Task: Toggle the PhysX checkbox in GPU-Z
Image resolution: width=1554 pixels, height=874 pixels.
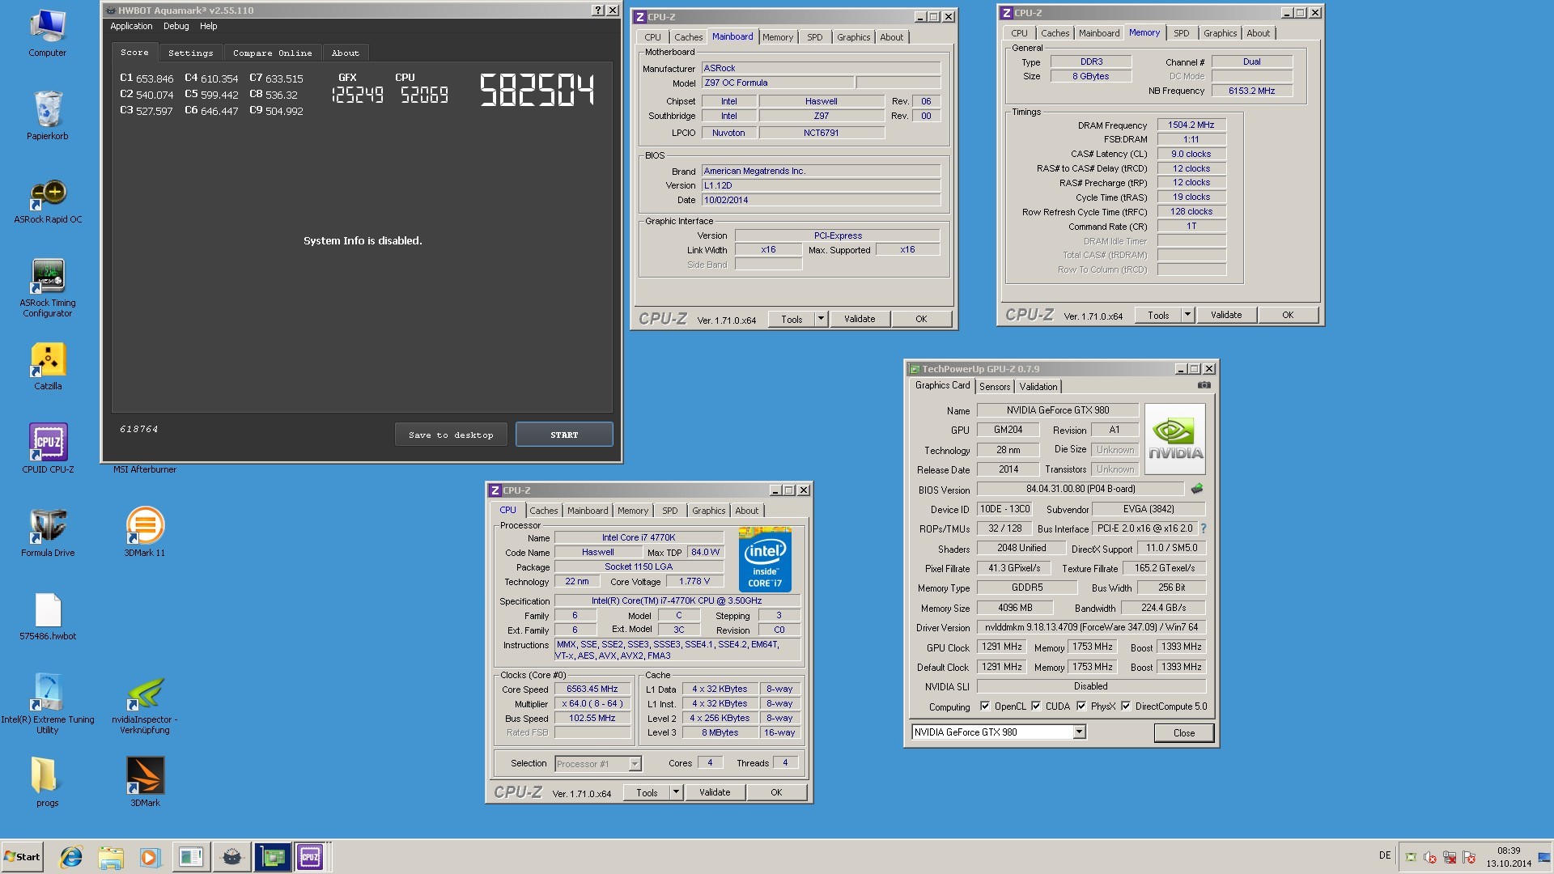Action: click(x=1081, y=706)
